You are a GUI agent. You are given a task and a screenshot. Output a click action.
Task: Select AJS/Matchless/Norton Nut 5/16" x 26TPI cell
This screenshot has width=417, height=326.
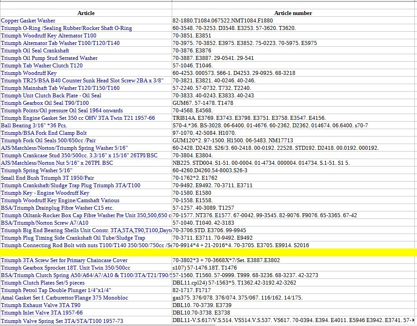tap(86, 163)
